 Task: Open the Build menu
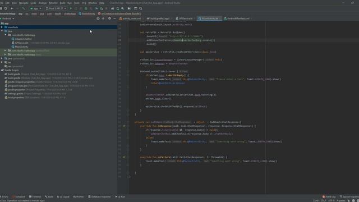(x=62, y=3)
